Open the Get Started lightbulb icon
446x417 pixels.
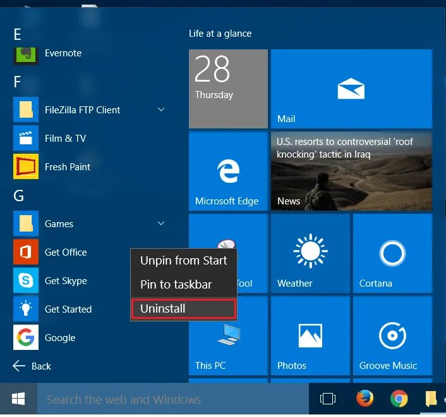[26, 309]
